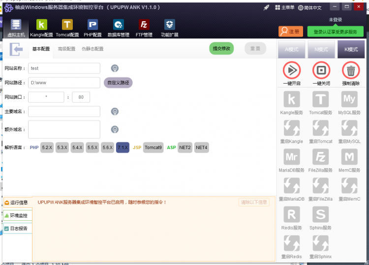Viewport: 369px width, 265px height.
Task: Click the 自定义路径 button
Action: tap(118, 83)
